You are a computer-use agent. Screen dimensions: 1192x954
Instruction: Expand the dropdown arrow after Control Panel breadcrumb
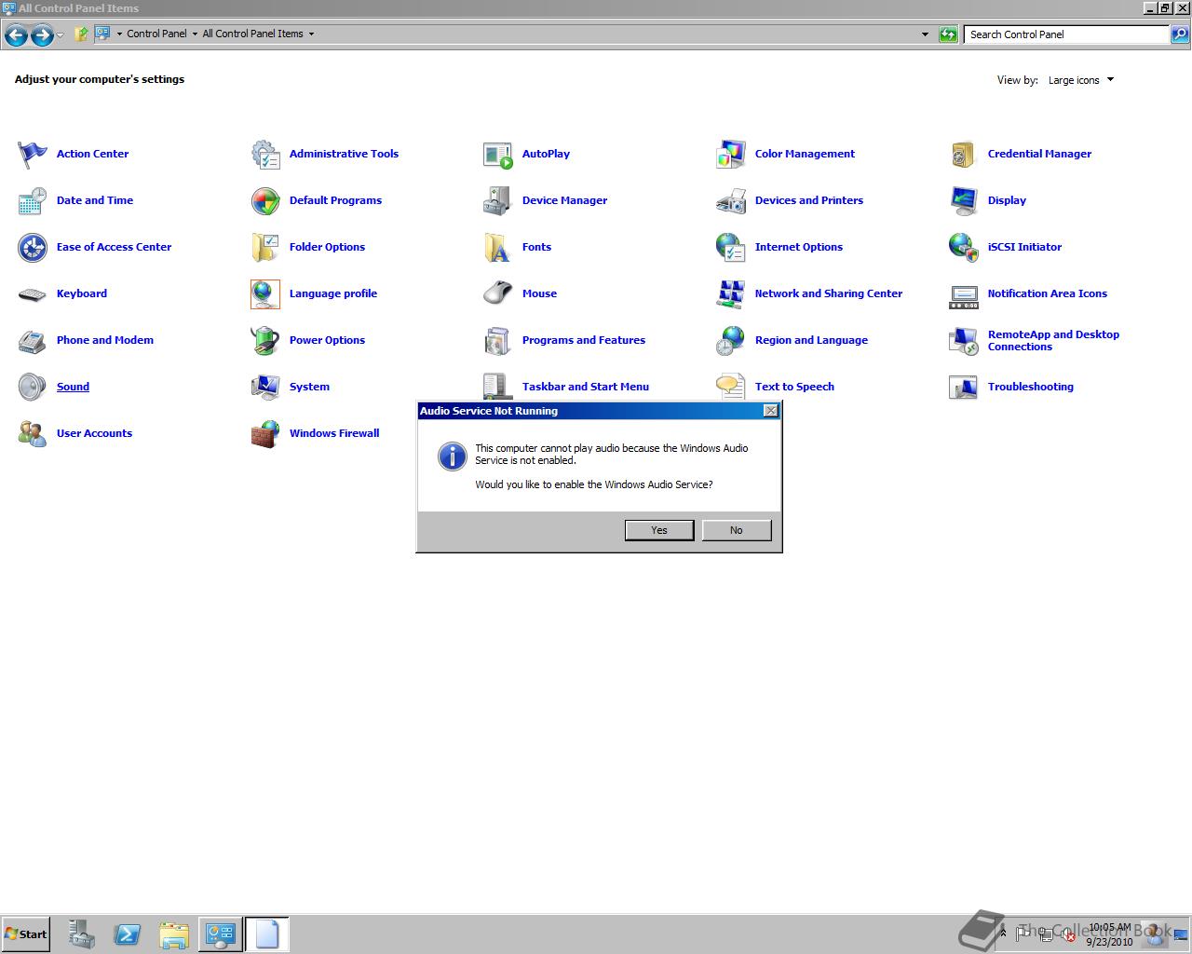click(x=195, y=34)
